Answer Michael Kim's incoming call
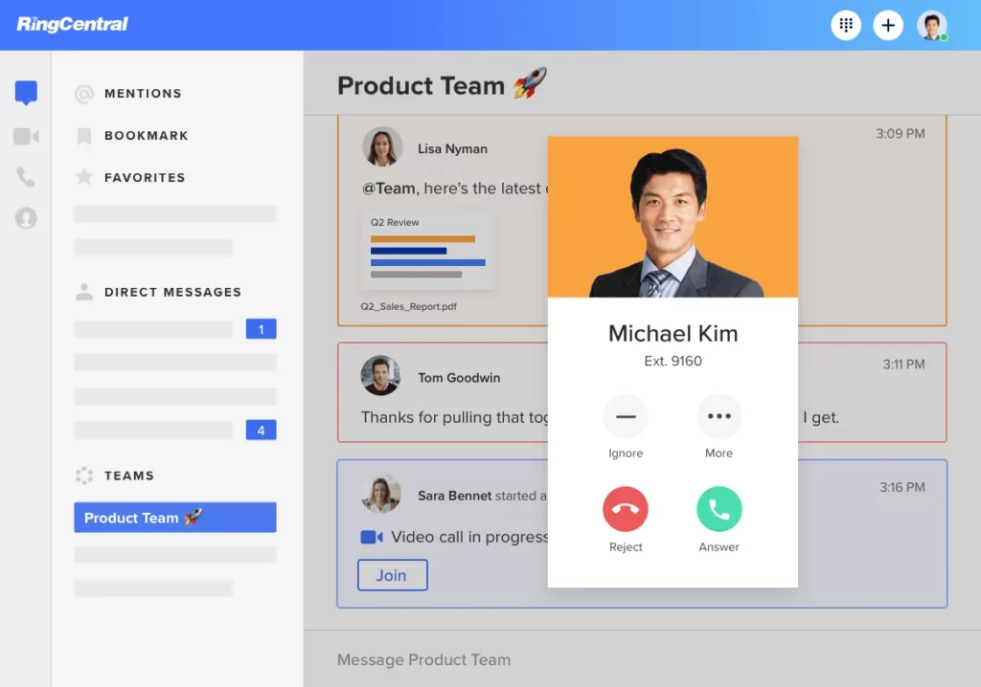The image size is (981, 687). [719, 509]
